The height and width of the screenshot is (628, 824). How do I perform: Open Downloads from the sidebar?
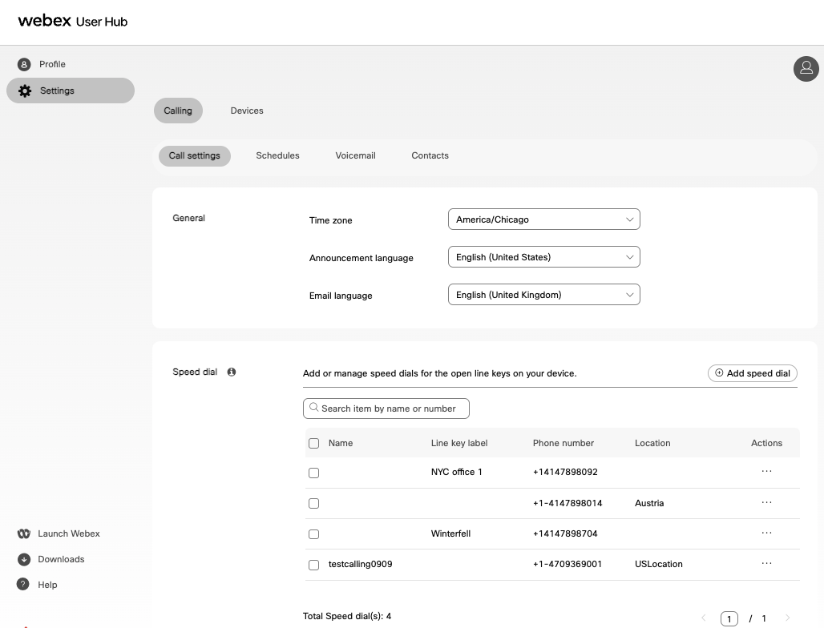coord(60,559)
